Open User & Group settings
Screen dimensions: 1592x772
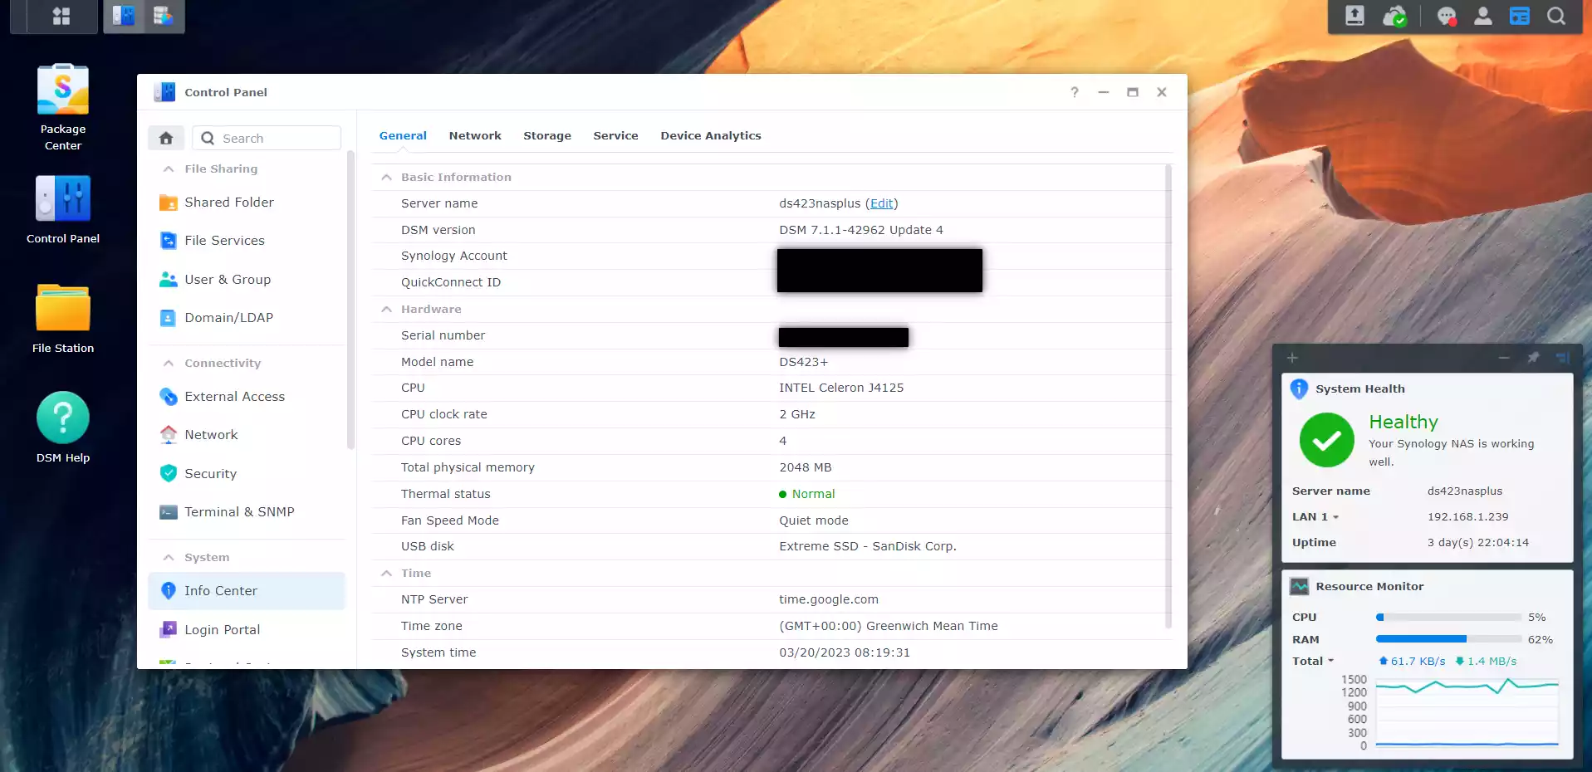tap(247, 280)
